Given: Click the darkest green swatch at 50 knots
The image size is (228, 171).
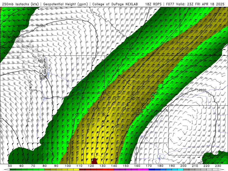Looking at the screenshot, I should 13,169.
